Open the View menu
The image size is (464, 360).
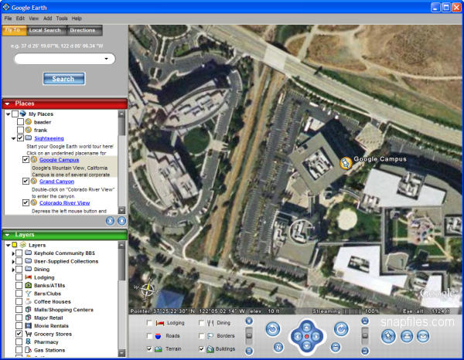[x=34, y=19]
